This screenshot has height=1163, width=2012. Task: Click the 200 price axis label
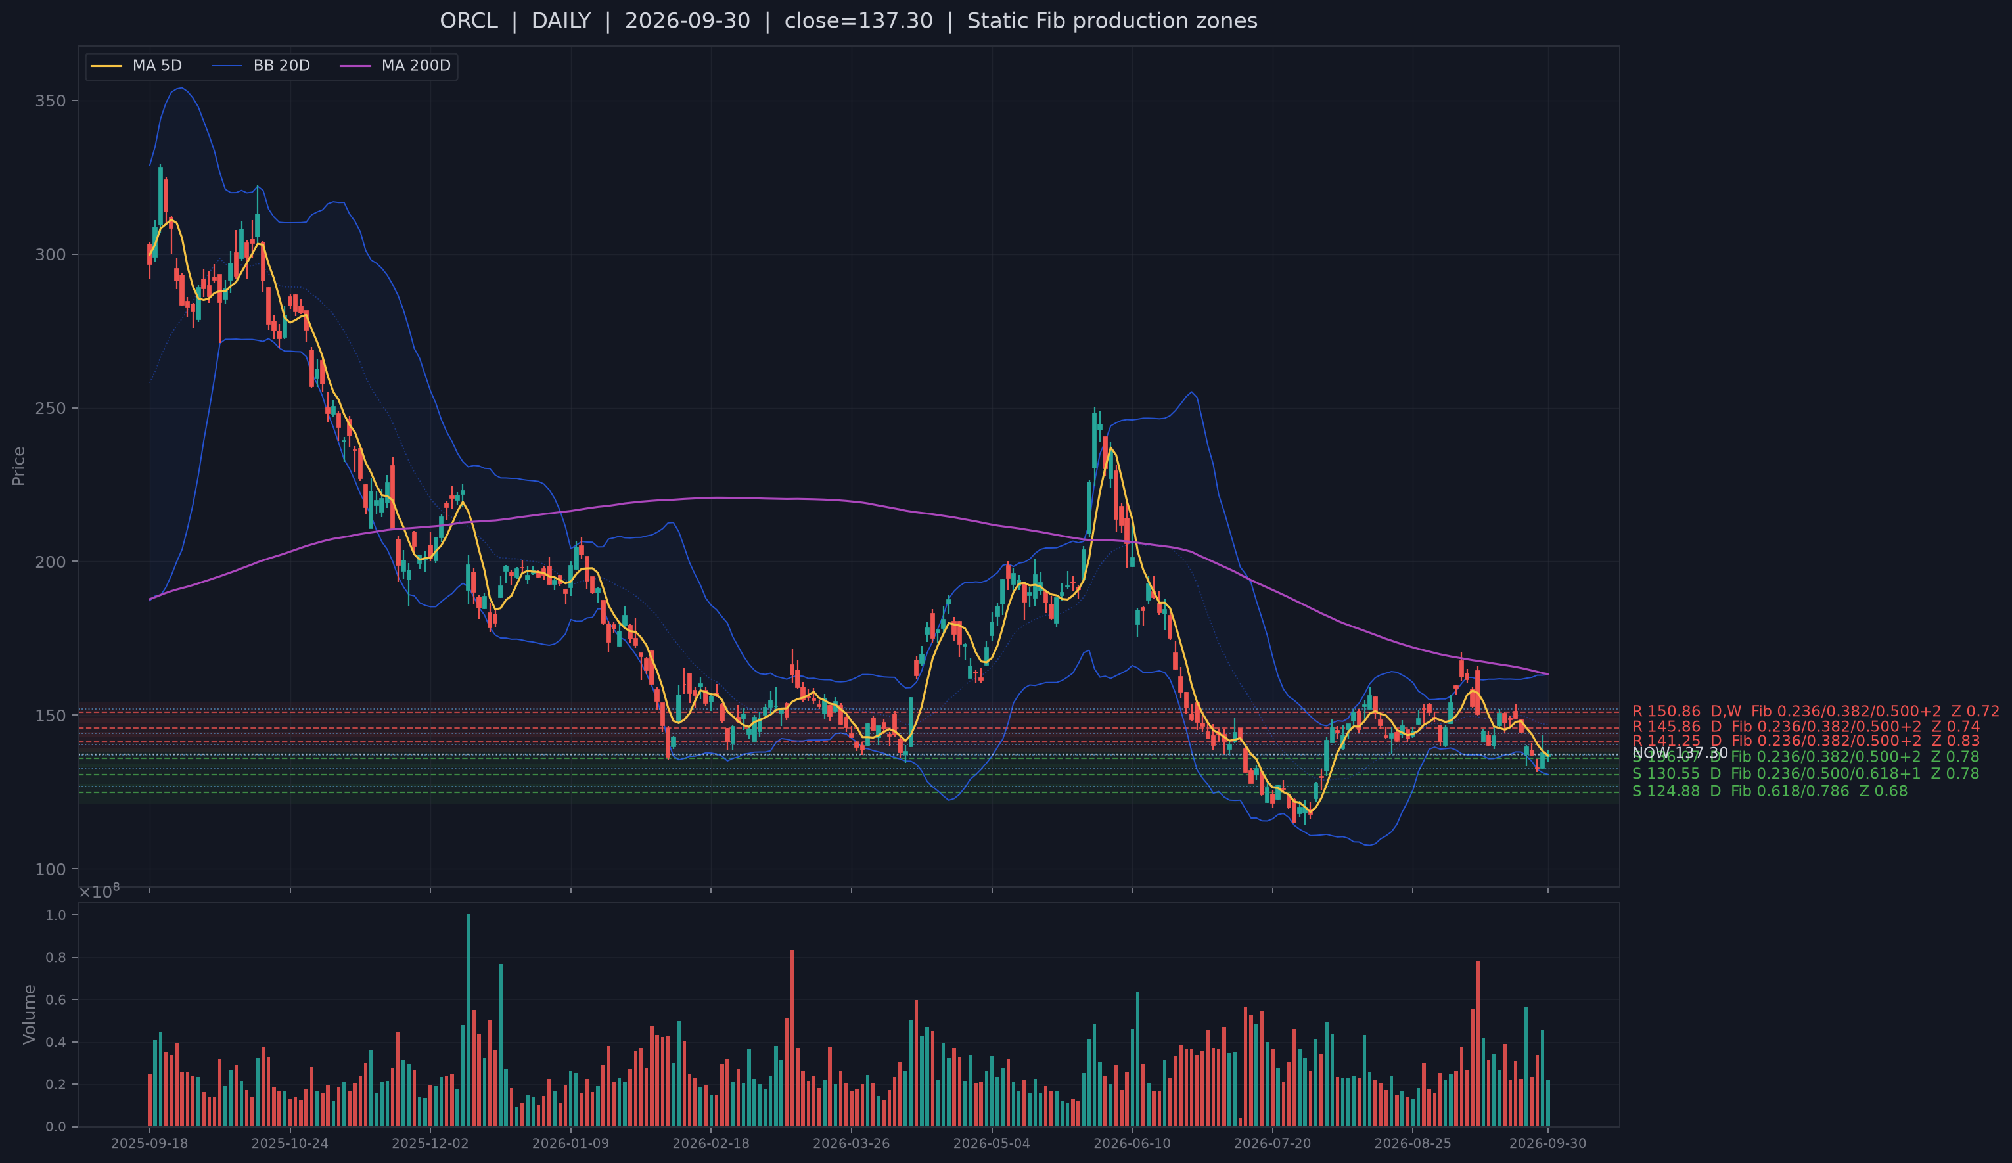click(51, 562)
